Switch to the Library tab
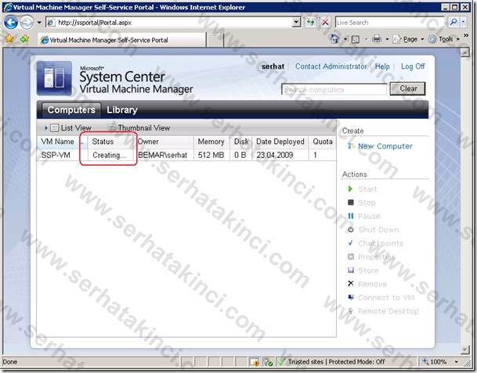The width and height of the screenshot is (477, 373). pos(122,110)
